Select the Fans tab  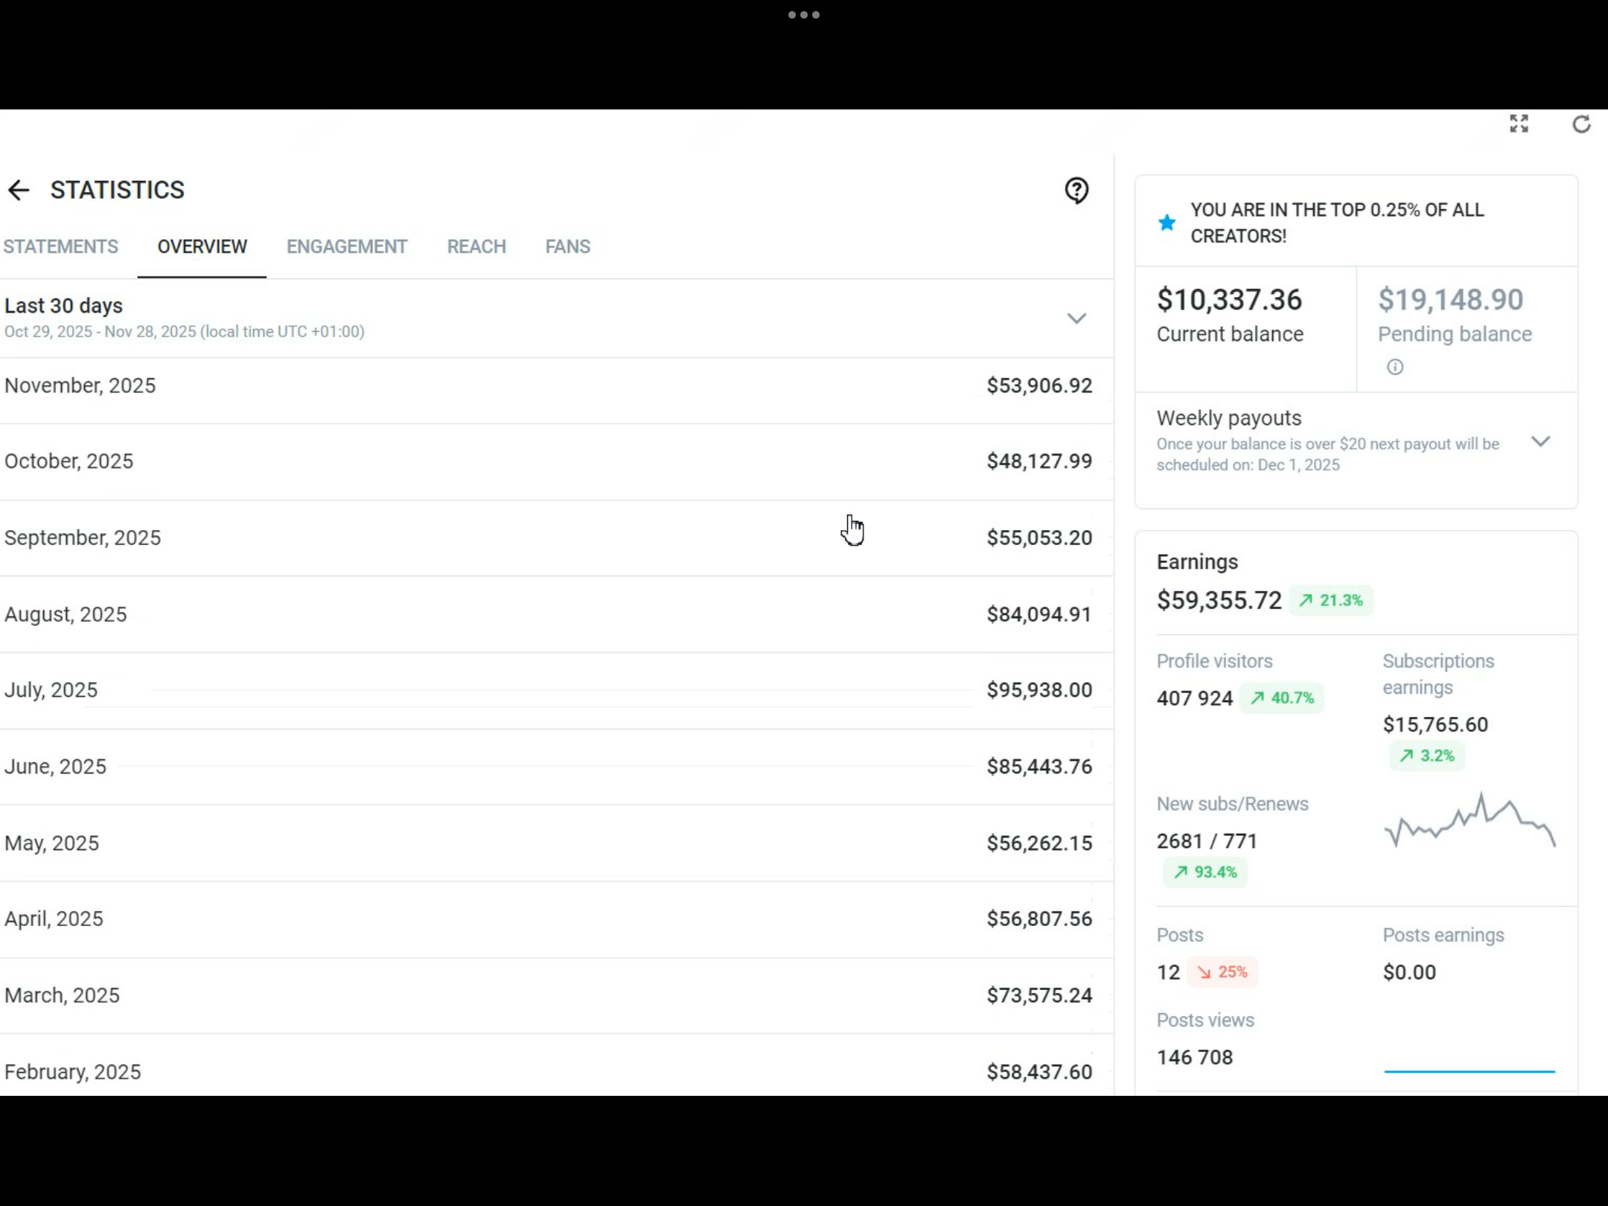567,246
